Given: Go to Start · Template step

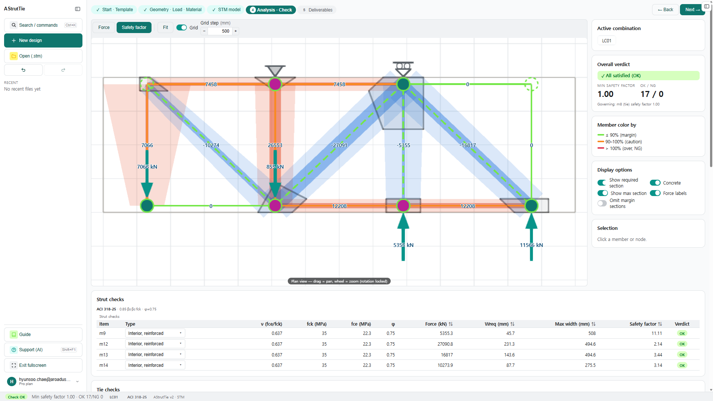Looking at the screenshot, I should pos(114,10).
